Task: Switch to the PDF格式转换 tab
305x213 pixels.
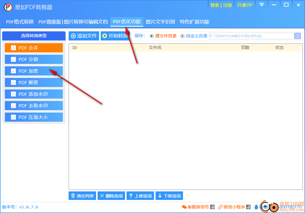Action: [20, 22]
